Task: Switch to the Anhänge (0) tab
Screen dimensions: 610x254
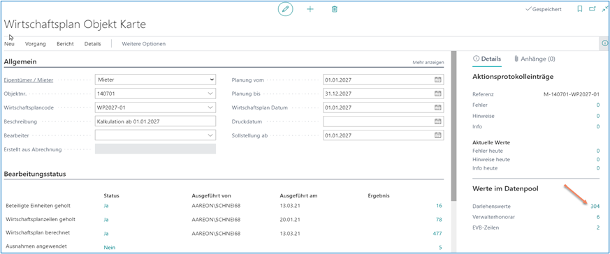Action: click(535, 59)
